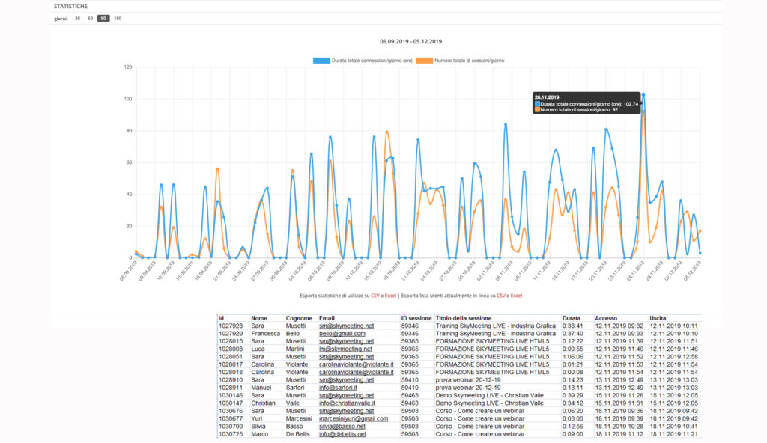Click the lm@skymeeting.net email address
Viewport: 767px width, 443px height.
(x=345, y=349)
